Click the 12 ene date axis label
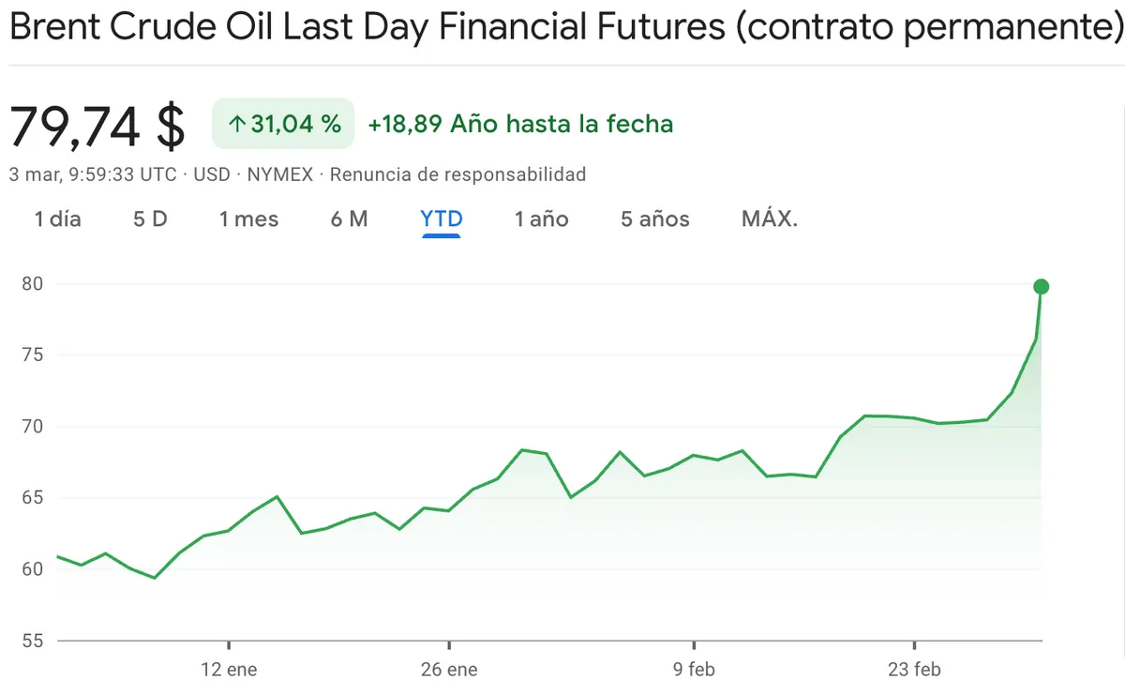1125x695 pixels. 229,670
